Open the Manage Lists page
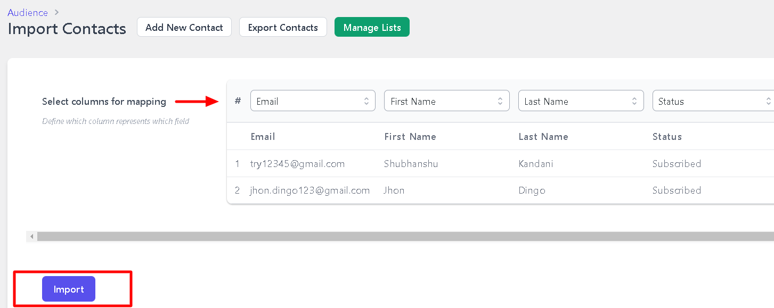Viewport: 774px width, 308px height. click(x=372, y=27)
